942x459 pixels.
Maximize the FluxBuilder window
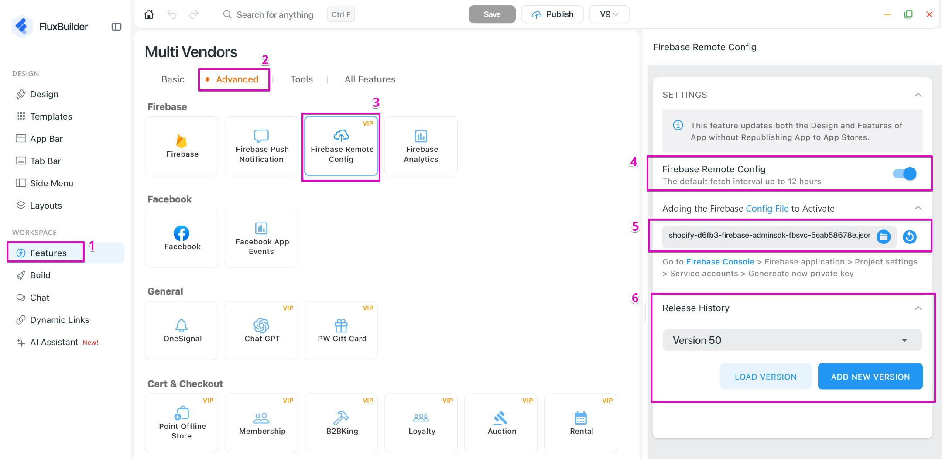tap(908, 14)
